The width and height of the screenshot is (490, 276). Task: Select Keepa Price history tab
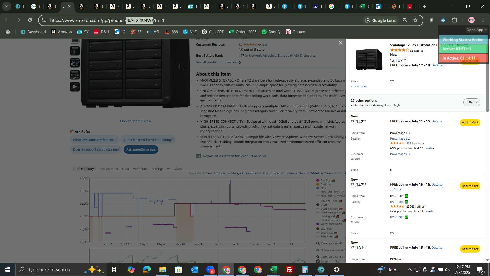(x=84, y=169)
